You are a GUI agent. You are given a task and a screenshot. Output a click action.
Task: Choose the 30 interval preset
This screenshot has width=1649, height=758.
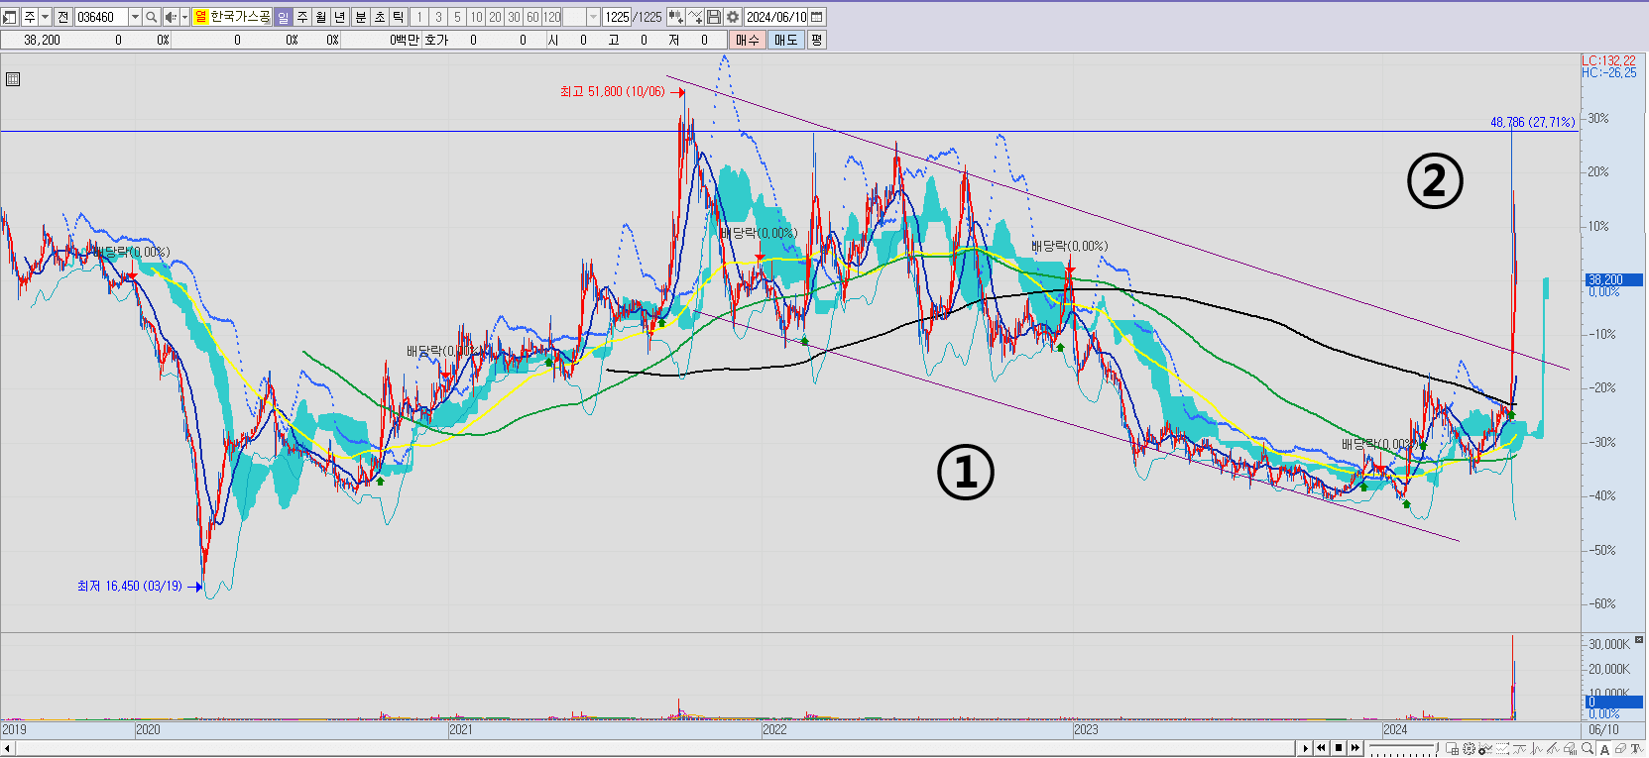pos(514,17)
